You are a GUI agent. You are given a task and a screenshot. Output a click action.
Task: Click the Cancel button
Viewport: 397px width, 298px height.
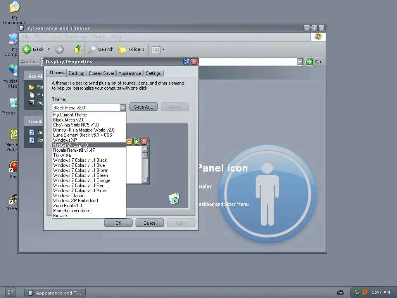150,223
